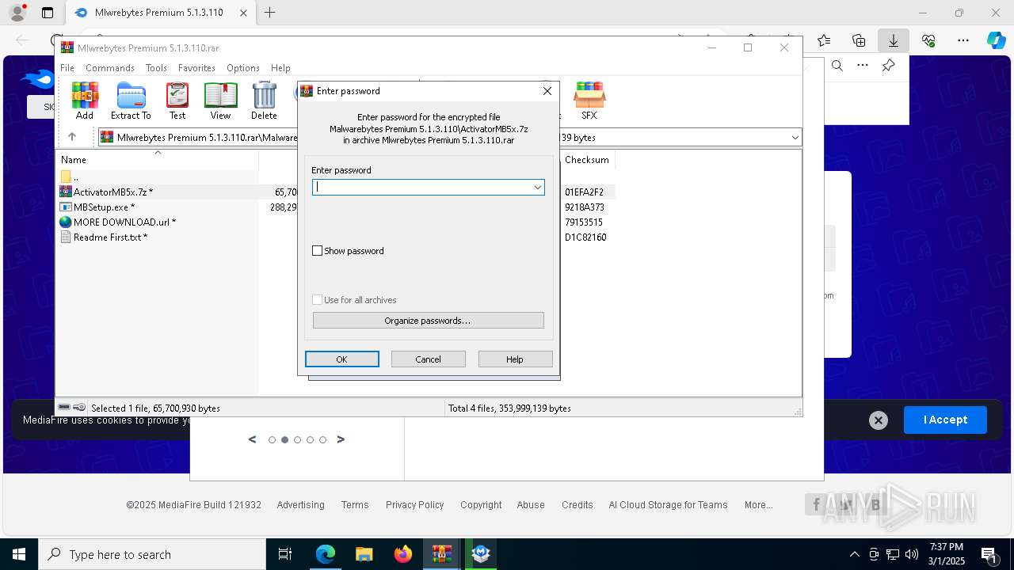This screenshot has width=1014, height=570.
Task: Select the MORE DOWNLOAD.url file row
Action: point(158,222)
